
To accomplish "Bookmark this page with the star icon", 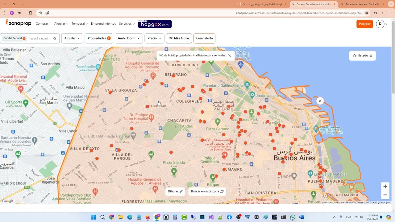I will point(40,13).
